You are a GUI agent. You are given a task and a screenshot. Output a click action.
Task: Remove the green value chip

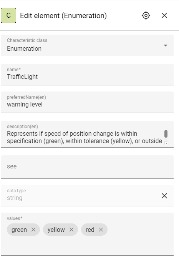[x=33, y=230]
